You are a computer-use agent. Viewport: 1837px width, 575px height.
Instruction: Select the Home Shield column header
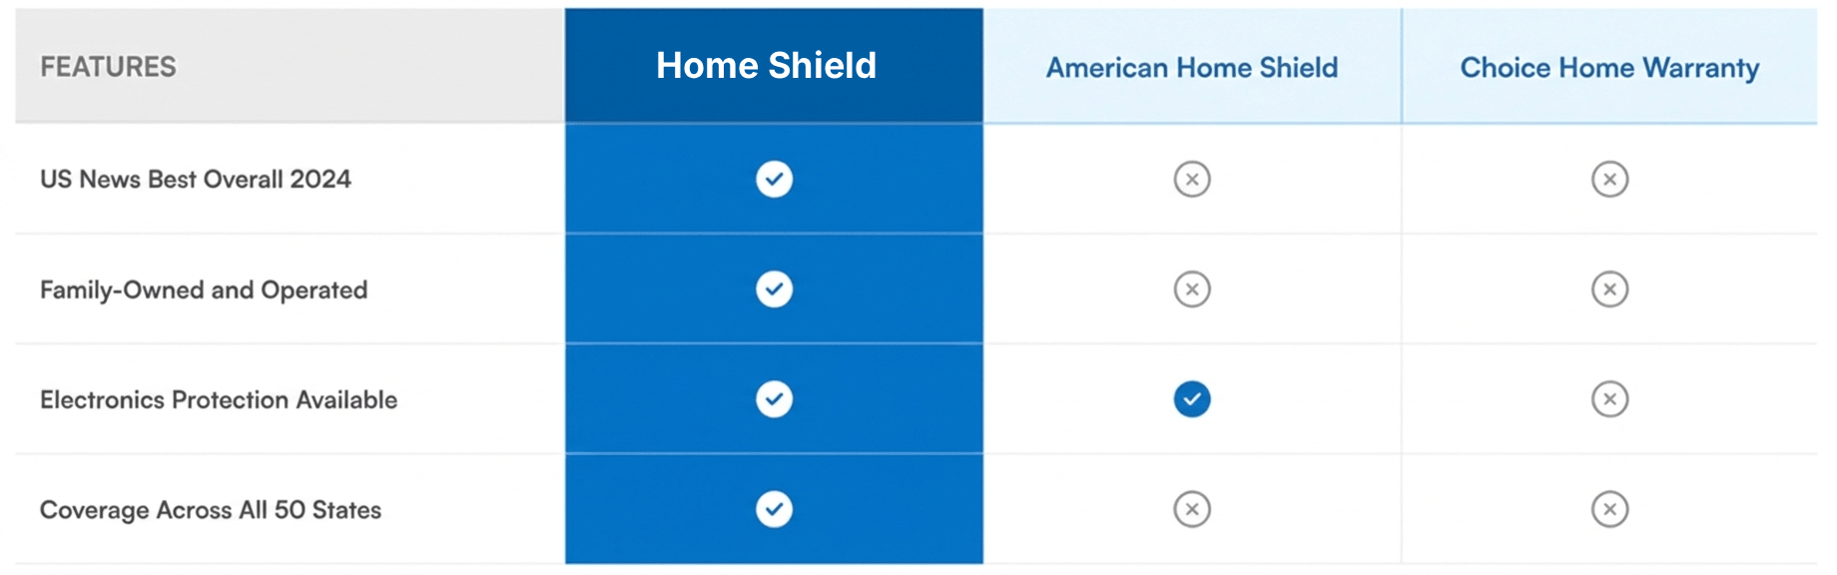[x=766, y=66]
